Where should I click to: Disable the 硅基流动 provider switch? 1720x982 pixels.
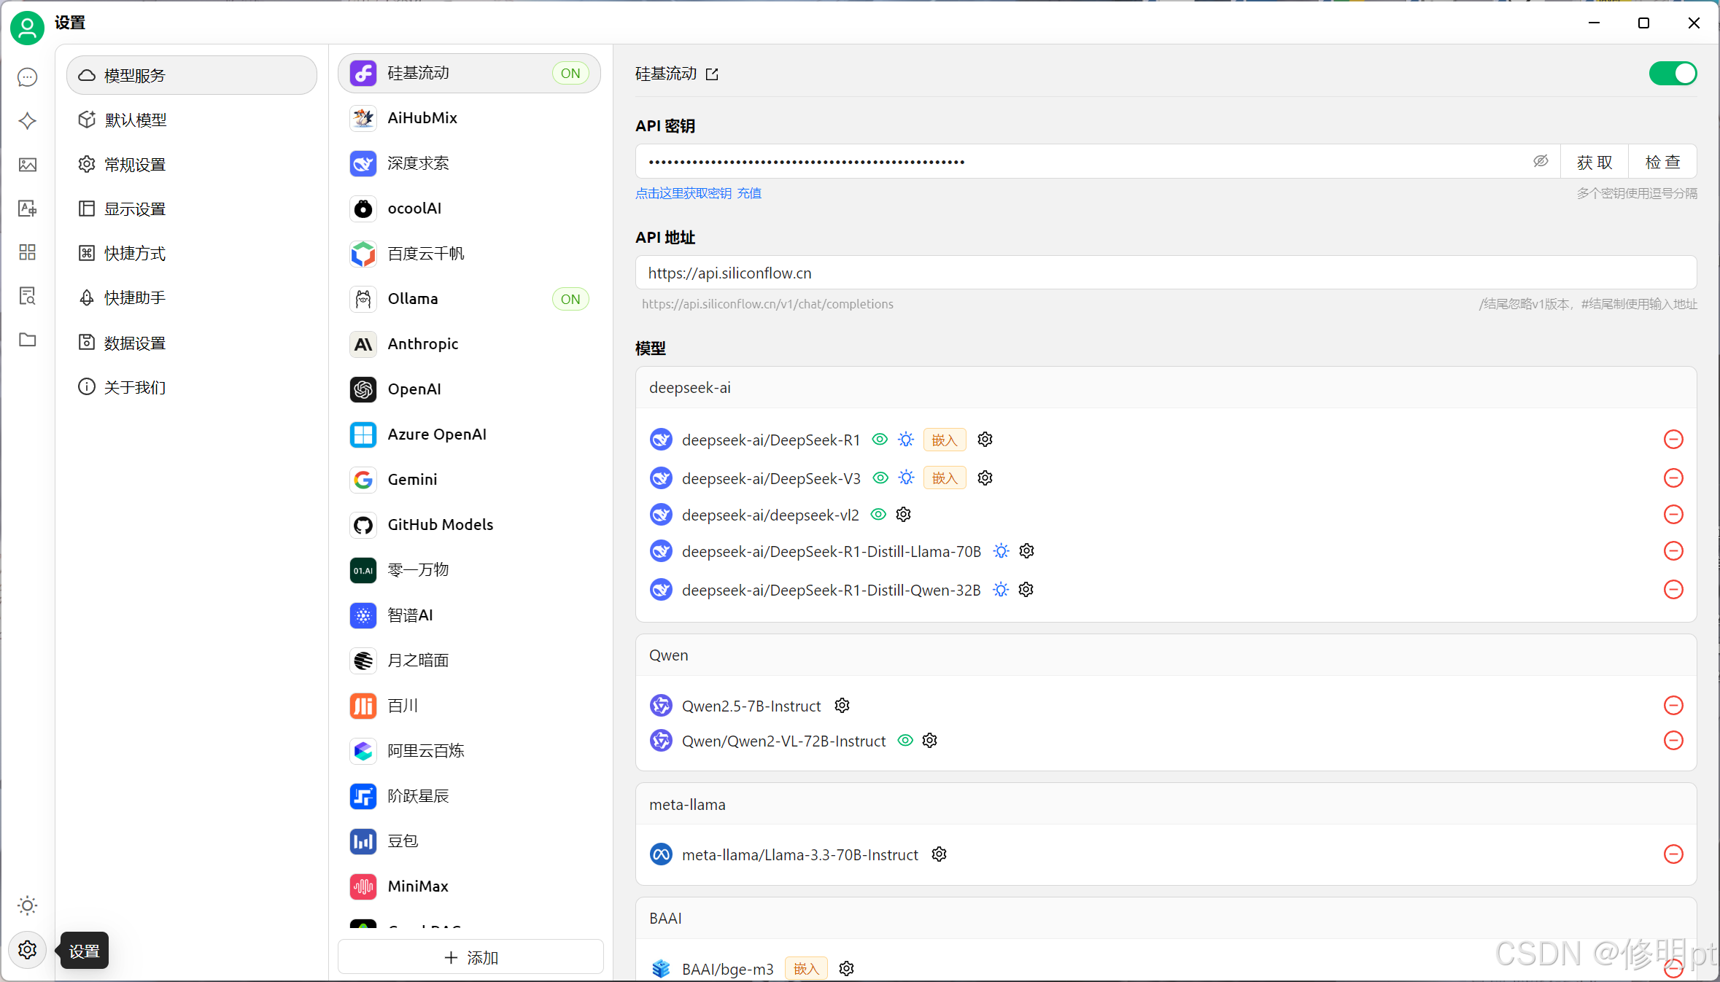click(1673, 74)
